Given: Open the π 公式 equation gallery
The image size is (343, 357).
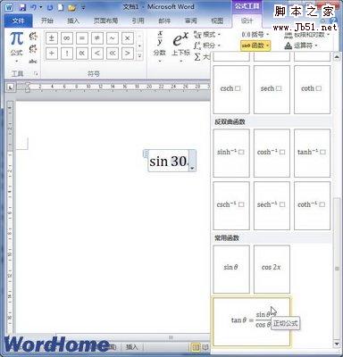Looking at the screenshot, I should coord(16,46).
